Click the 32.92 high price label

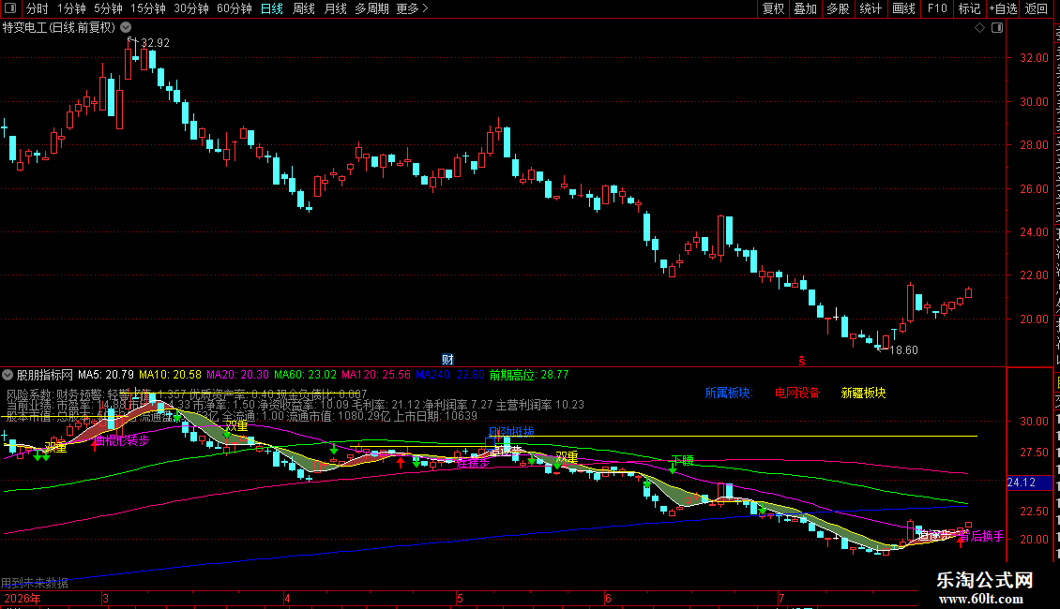pos(155,43)
